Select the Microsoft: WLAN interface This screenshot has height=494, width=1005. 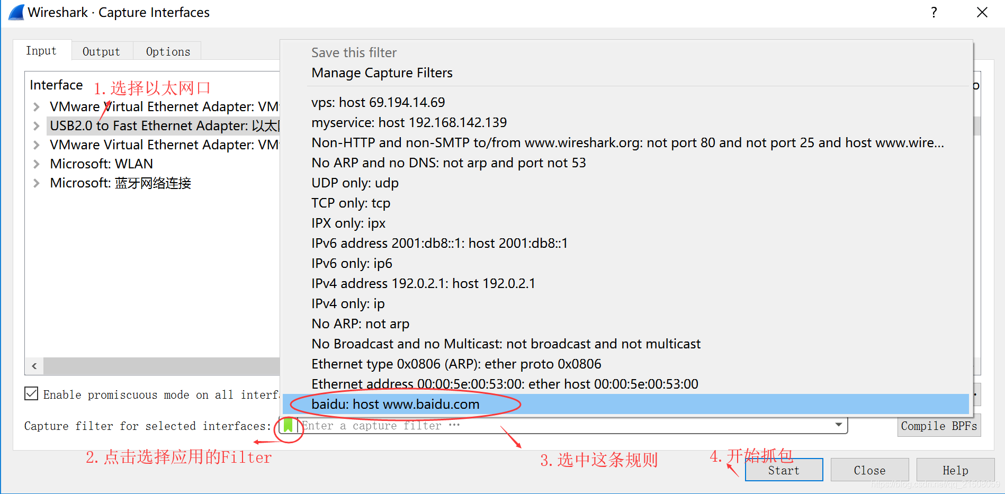(101, 164)
